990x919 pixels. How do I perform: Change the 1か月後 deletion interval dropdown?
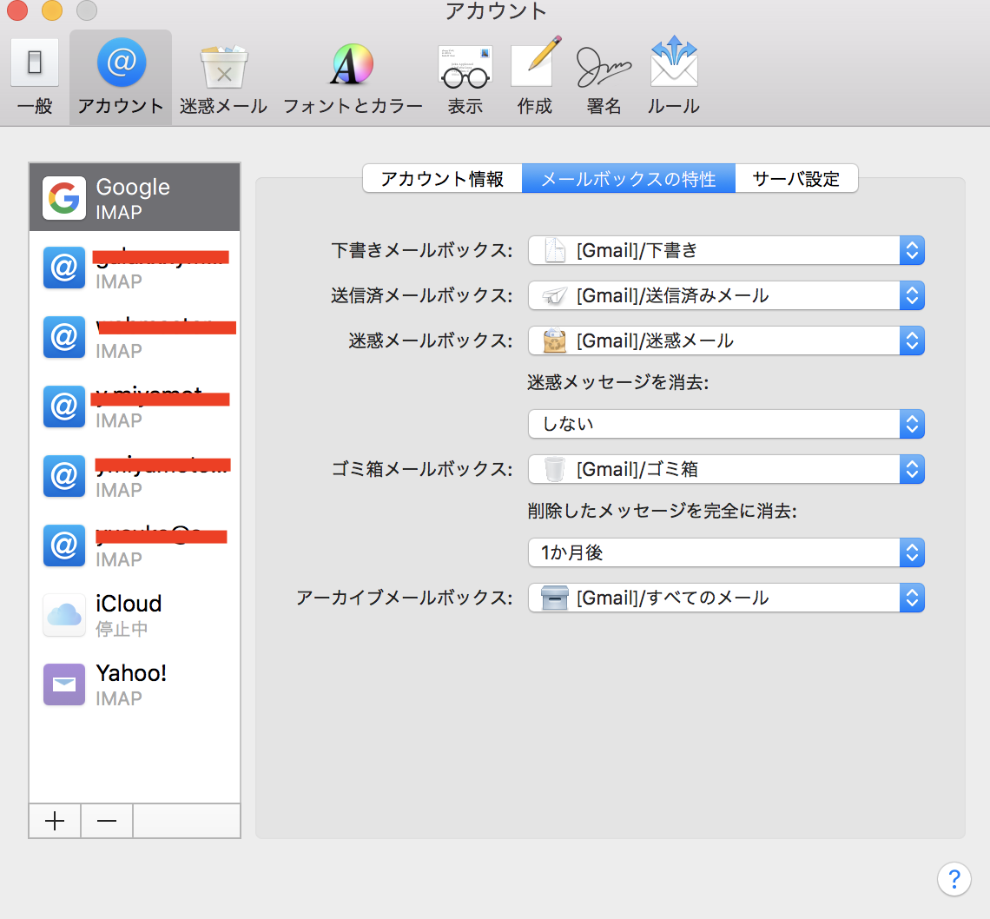tap(726, 553)
